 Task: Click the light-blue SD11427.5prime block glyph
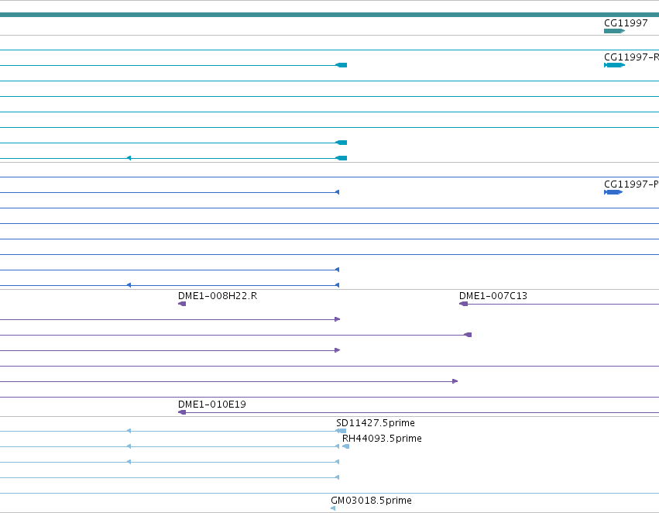click(342, 431)
